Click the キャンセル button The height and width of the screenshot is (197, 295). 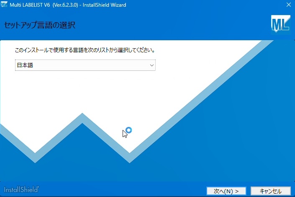(271, 191)
